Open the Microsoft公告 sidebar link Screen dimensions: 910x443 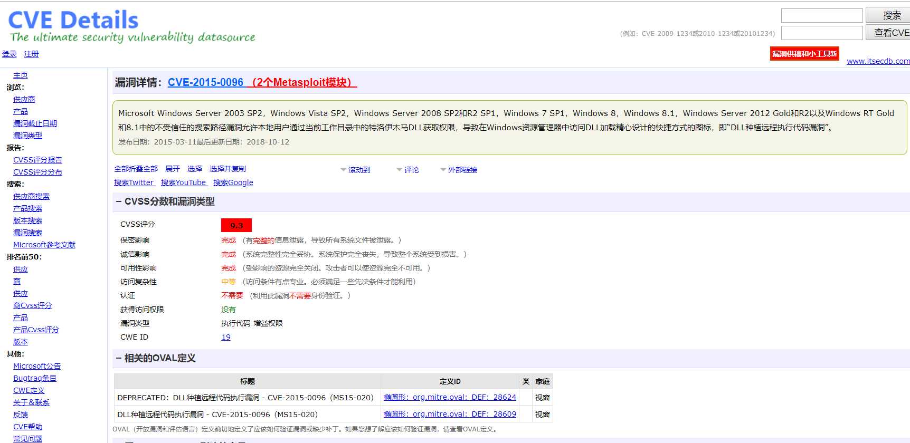click(x=37, y=366)
